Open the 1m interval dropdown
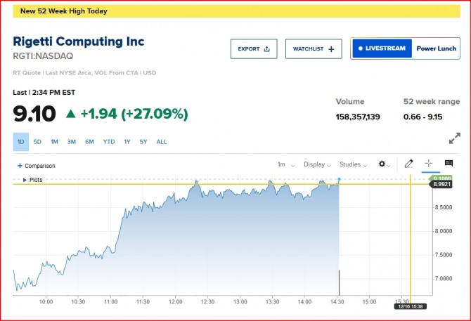Screen dimensions: 471x321 pos(285,164)
